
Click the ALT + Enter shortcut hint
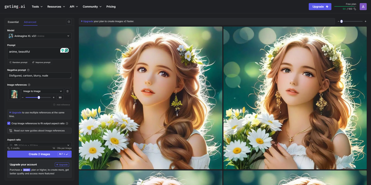pos(63,154)
